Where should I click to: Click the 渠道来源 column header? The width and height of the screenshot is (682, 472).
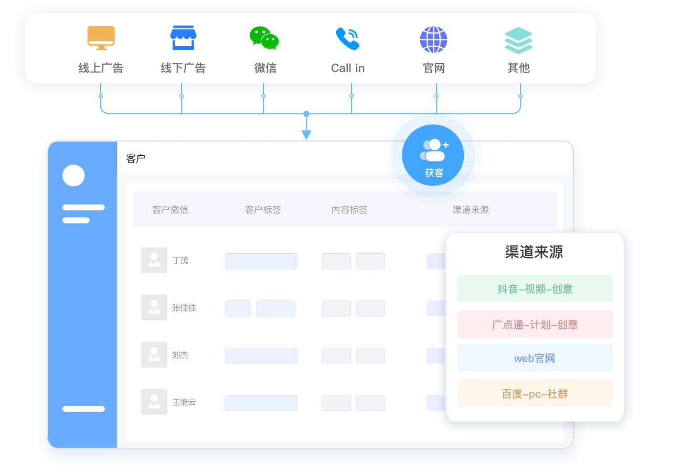coord(471,210)
